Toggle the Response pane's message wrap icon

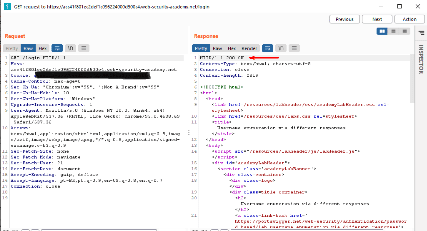point(267,48)
